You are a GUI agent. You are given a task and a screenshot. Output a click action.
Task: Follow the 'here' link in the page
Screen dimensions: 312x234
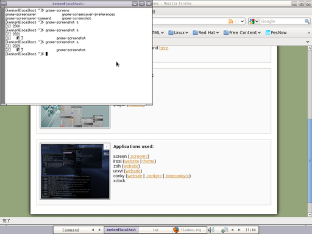click(x=164, y=48)
